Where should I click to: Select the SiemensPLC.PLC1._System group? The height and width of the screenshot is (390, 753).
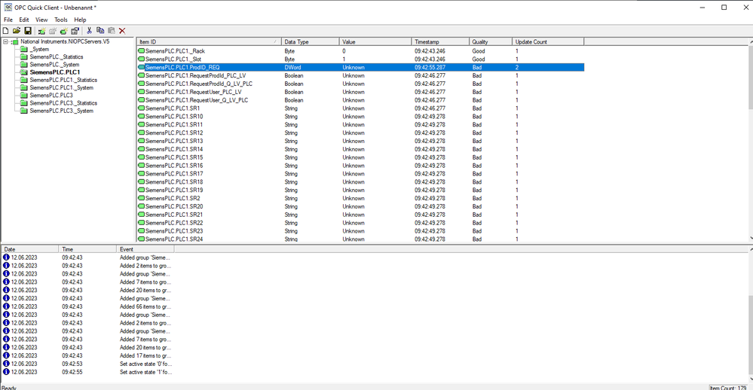pos(62,88)
